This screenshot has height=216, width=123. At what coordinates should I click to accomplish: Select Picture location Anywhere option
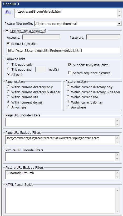tap(68, 107)
